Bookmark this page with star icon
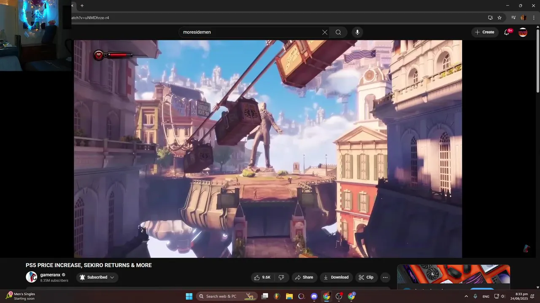 (x=499, y=18)
